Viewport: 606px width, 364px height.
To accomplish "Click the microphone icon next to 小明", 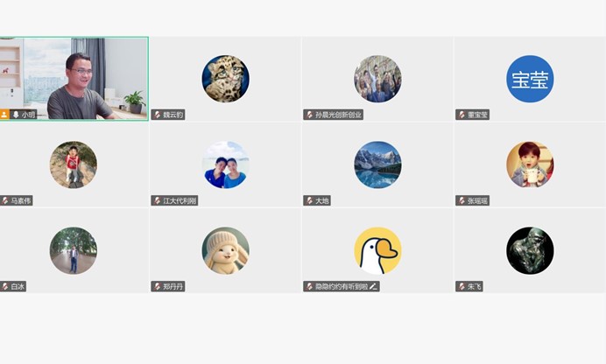I will (x=16, y=115).
